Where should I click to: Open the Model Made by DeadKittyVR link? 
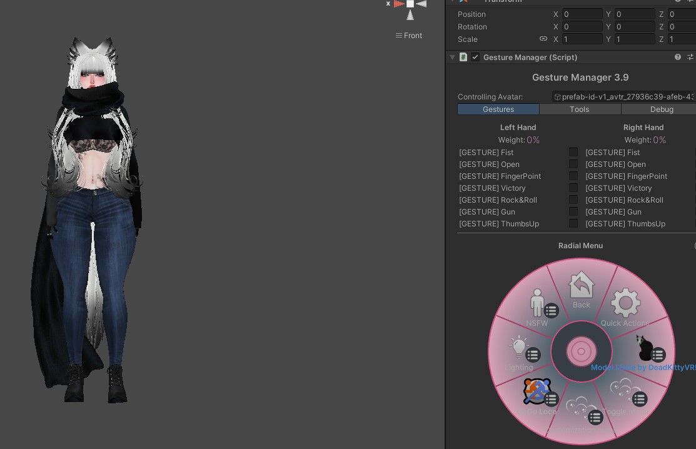(x=643, y=367)
